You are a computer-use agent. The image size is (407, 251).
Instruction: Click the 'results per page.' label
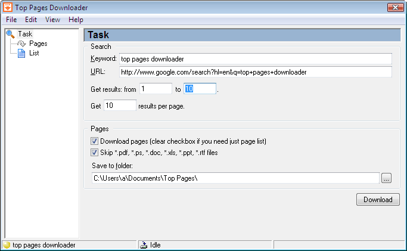tap(161, 106)
